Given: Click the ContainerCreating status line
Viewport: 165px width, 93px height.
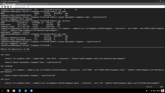Looking at the screenshot, I should pos(39,10).
